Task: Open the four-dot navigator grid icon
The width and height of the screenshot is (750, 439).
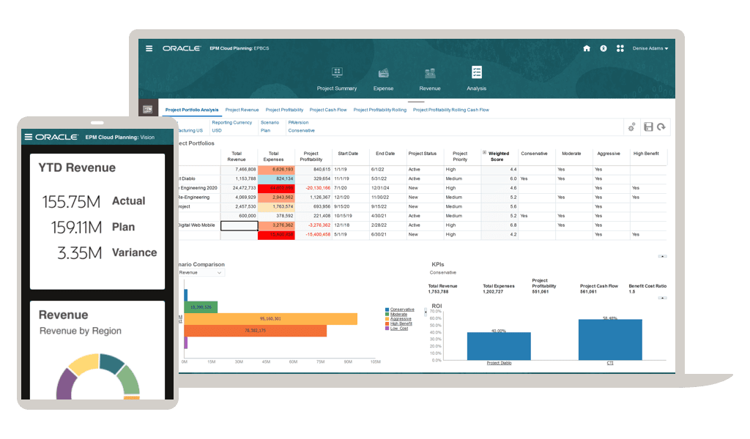Action: click(620, 48)
